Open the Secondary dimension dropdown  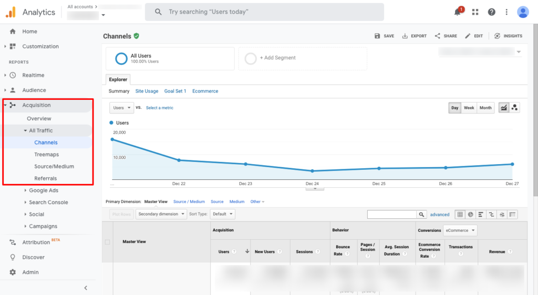[161, 214]
